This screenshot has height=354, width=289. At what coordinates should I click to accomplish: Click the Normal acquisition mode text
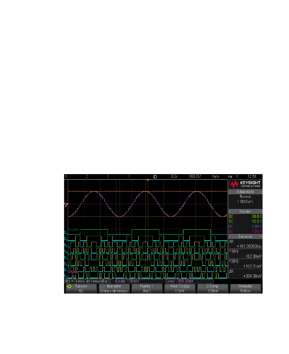tap(245, 196)
